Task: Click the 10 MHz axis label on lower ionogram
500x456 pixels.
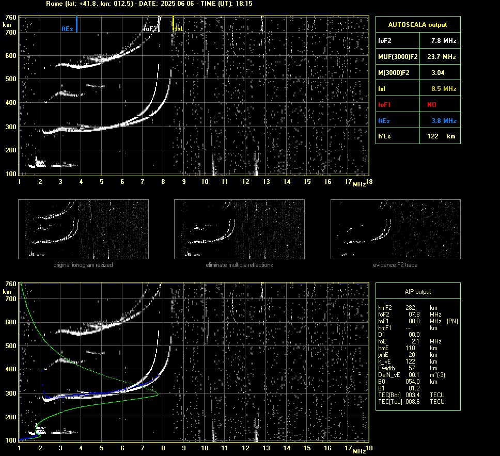Action: (205, 448)
